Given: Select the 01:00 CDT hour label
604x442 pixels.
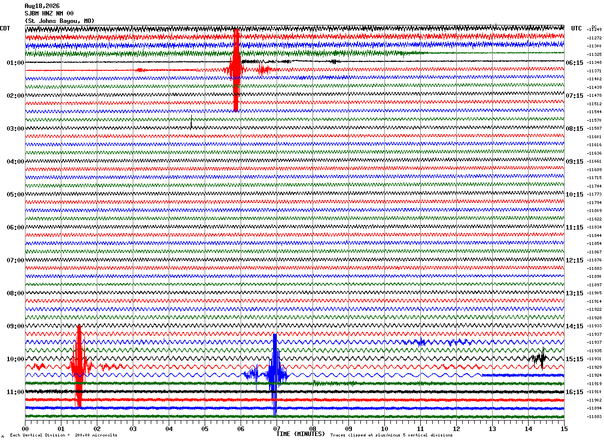Looking at the screenshot, I should tap(15, 63).
